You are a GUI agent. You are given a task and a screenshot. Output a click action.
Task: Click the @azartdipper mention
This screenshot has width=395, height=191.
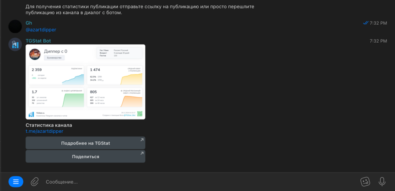pos(41,30)
